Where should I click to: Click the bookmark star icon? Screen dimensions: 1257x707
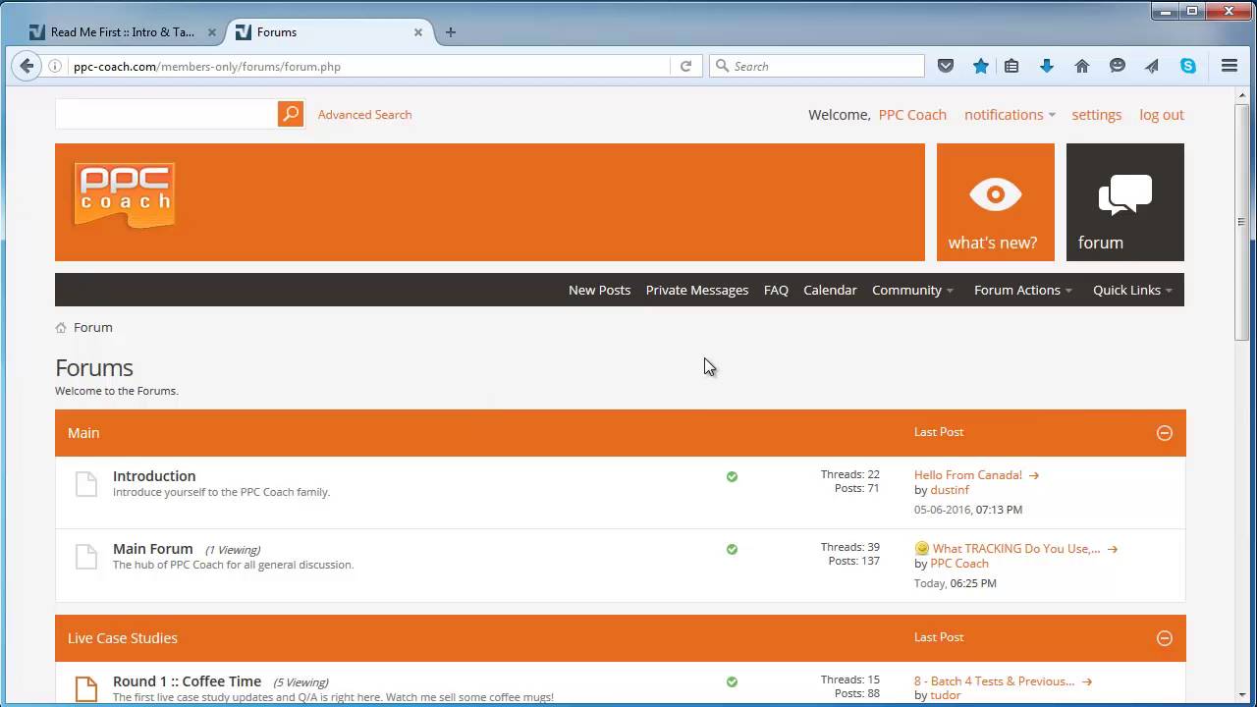[x=980, y=66]
